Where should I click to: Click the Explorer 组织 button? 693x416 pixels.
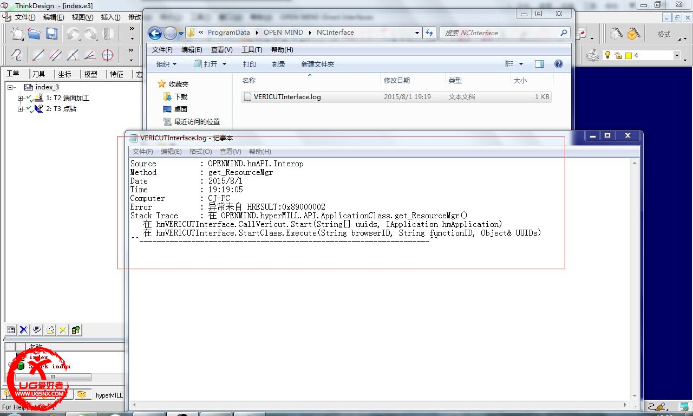(x=166, y=64)
